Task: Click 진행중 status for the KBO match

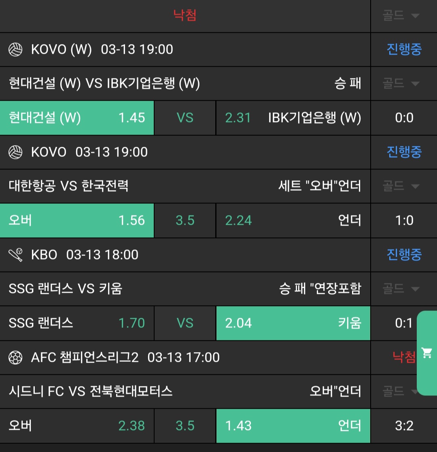Action: (x=404, y=255)
